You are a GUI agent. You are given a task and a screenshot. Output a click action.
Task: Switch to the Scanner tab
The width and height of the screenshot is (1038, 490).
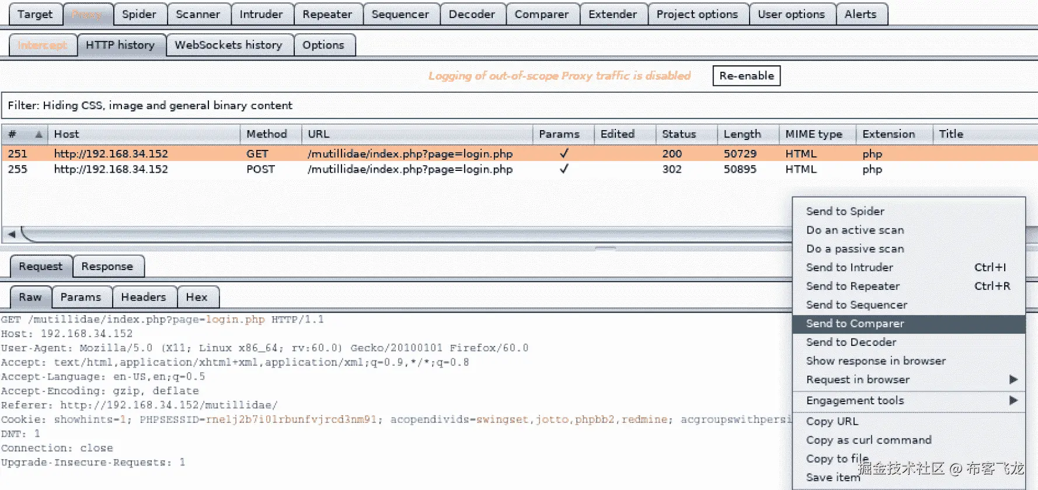point(198,14)
